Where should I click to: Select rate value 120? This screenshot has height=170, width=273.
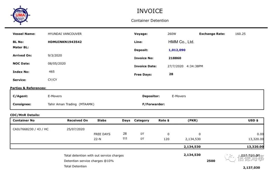[x=166, y=139]
